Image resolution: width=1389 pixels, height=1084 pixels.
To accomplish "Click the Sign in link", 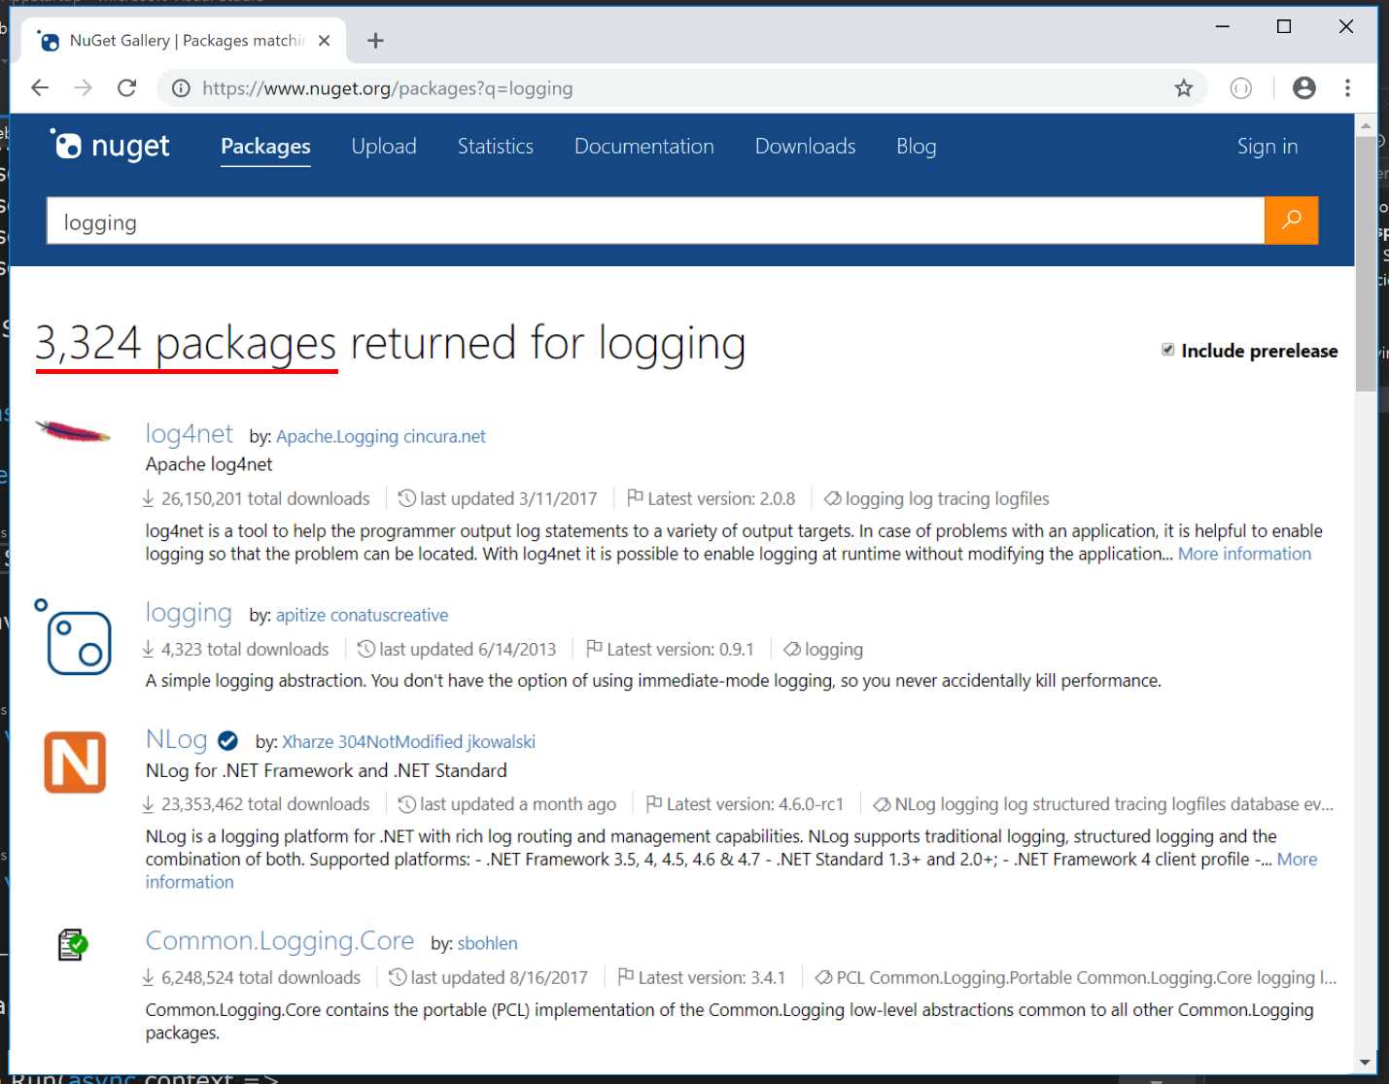I will tap(1267, 146).
